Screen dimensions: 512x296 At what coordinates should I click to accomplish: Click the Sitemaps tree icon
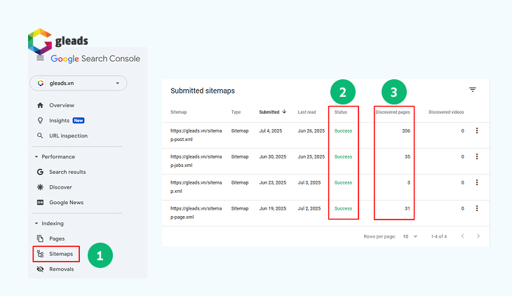point(40,254)
